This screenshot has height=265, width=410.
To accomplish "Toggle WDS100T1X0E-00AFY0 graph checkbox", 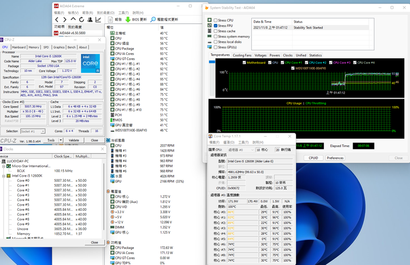I will [293, 68].
